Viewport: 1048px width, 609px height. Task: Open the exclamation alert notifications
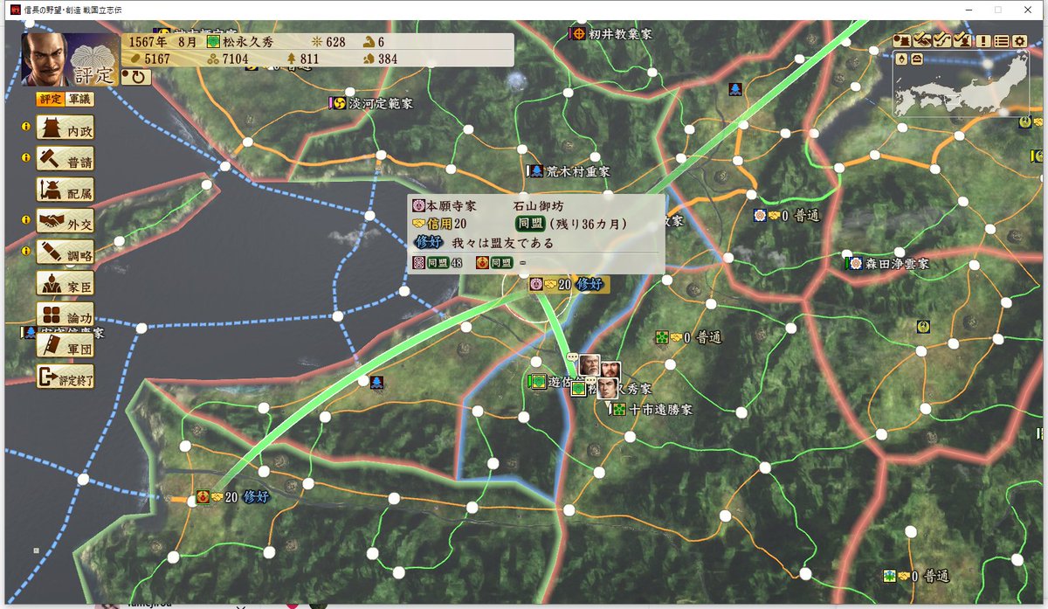click(x=983, y=40)
